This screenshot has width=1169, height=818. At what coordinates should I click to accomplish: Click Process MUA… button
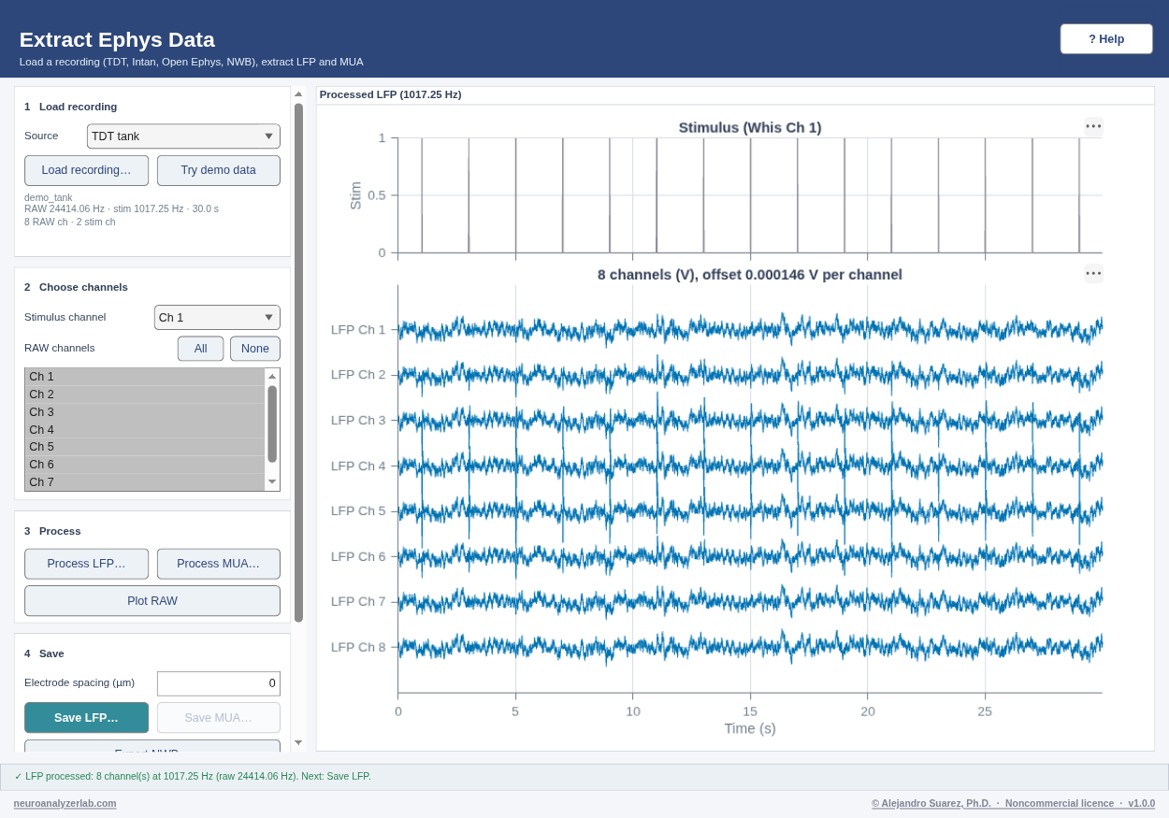219,564
